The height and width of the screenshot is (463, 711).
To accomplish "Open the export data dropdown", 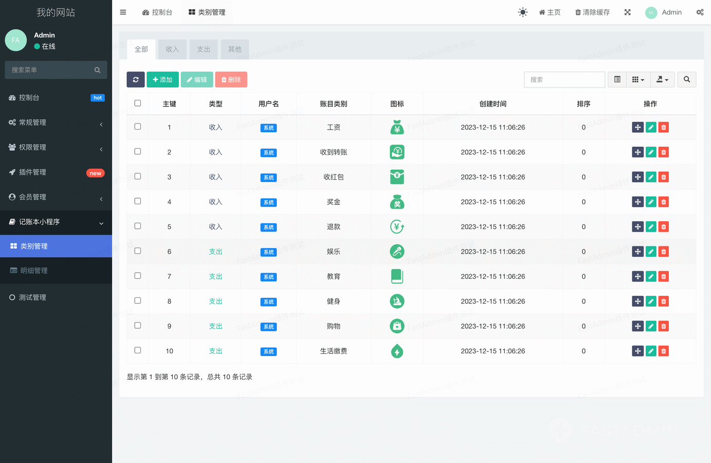I will [x=662, y=80].
